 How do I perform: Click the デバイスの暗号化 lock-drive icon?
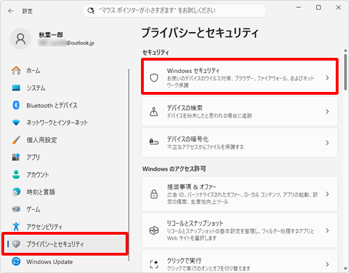[154, 141]
